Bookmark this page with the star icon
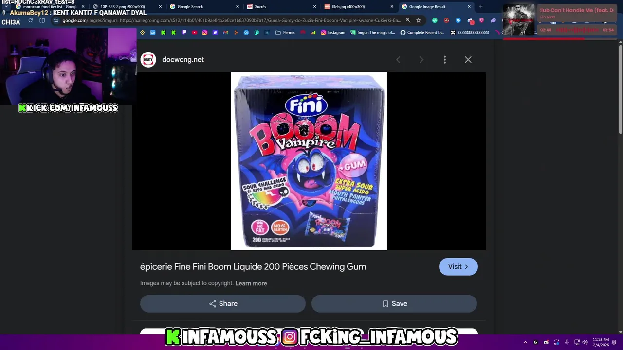The height and width of the screenshot is (350, 623). (419, 20)
